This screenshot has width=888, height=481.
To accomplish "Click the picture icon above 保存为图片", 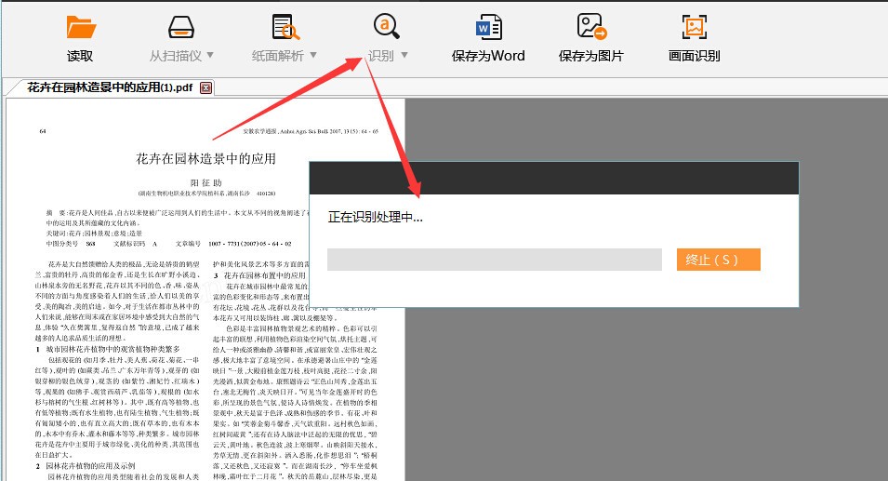I will 590,27.
